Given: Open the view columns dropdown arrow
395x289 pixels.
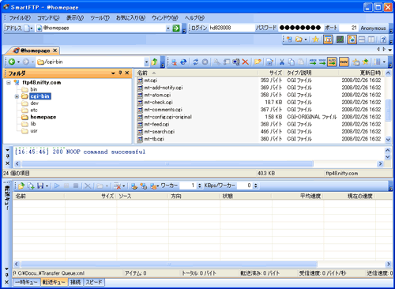Looking at the screenshot, I should (384, 62).
